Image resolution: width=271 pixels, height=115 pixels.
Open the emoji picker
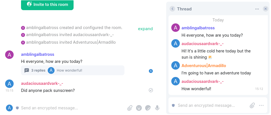tap(139, 108)
